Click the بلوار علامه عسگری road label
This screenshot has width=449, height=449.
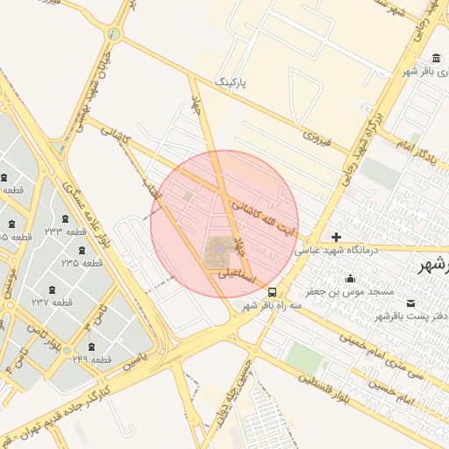click(x=86, y=215)
